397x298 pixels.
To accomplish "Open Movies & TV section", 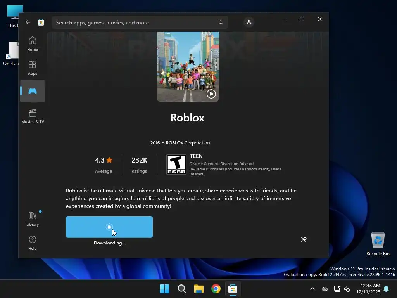I will 33,116.
